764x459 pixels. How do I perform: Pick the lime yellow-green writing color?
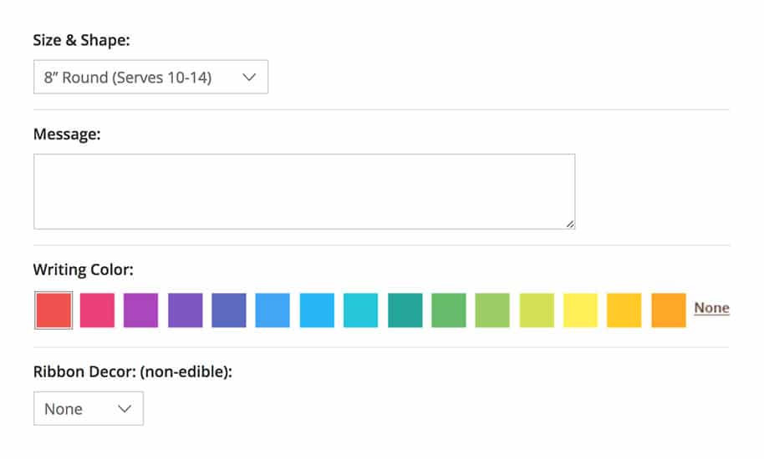coord(537,310)
